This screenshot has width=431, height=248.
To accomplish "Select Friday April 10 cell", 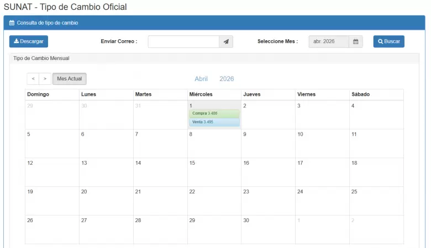I will (x=322, y=143).
